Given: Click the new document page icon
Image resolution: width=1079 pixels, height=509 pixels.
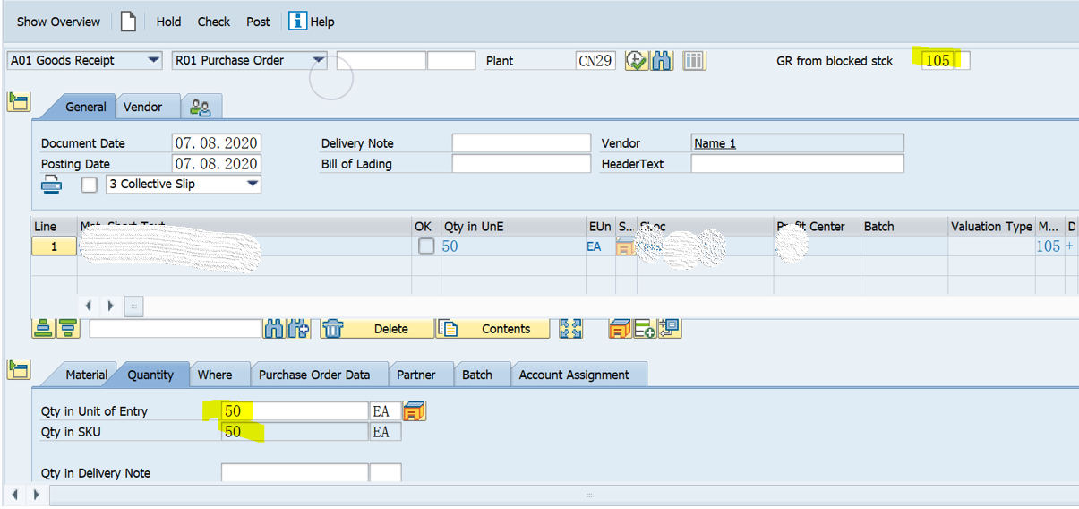Looking at the screenshot, I should (x=128, y=21).
